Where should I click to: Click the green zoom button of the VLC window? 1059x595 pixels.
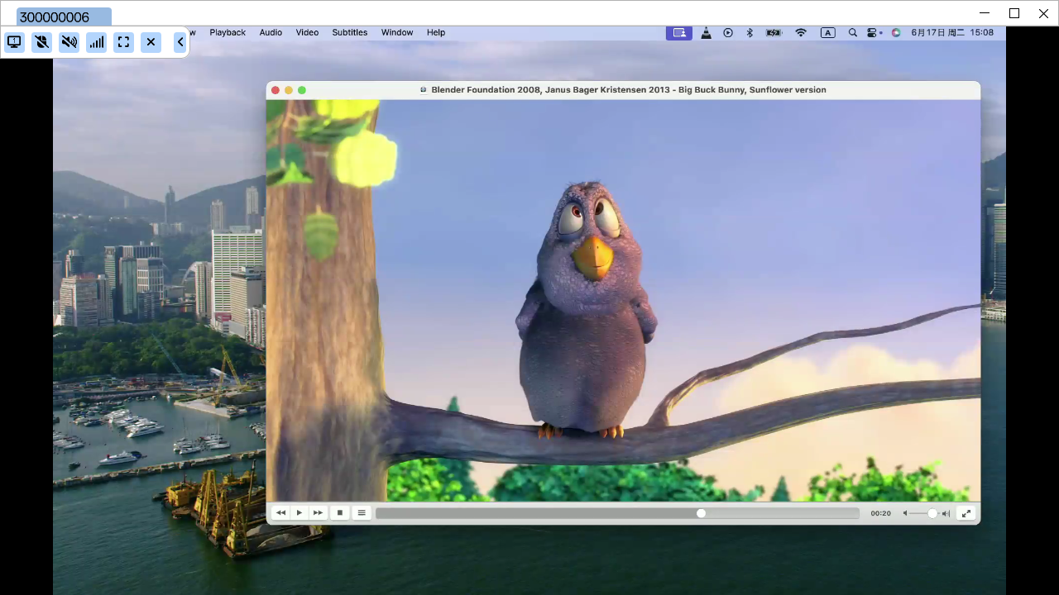tap(302, 90)
